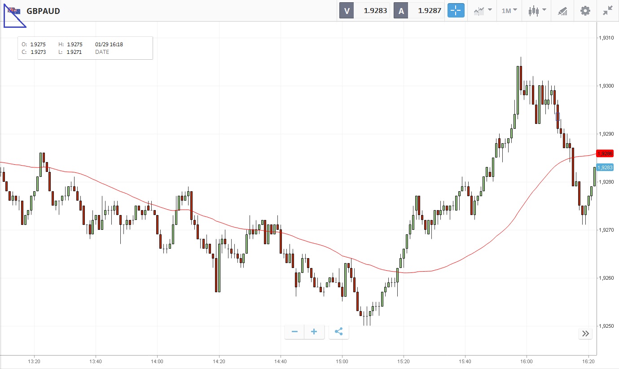This screenshot has height=369, width=619.
Task: Click the blue 1.9283 current price tag
Action: pyautogui.click(x=605, y=167)
